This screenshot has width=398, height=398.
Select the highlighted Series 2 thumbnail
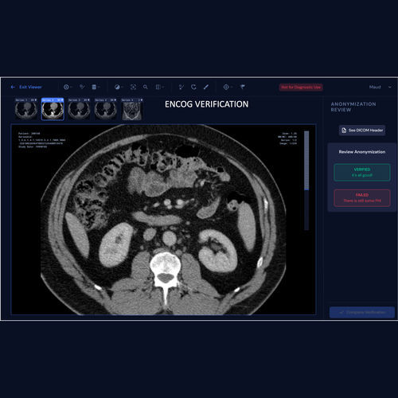(53, 109)
